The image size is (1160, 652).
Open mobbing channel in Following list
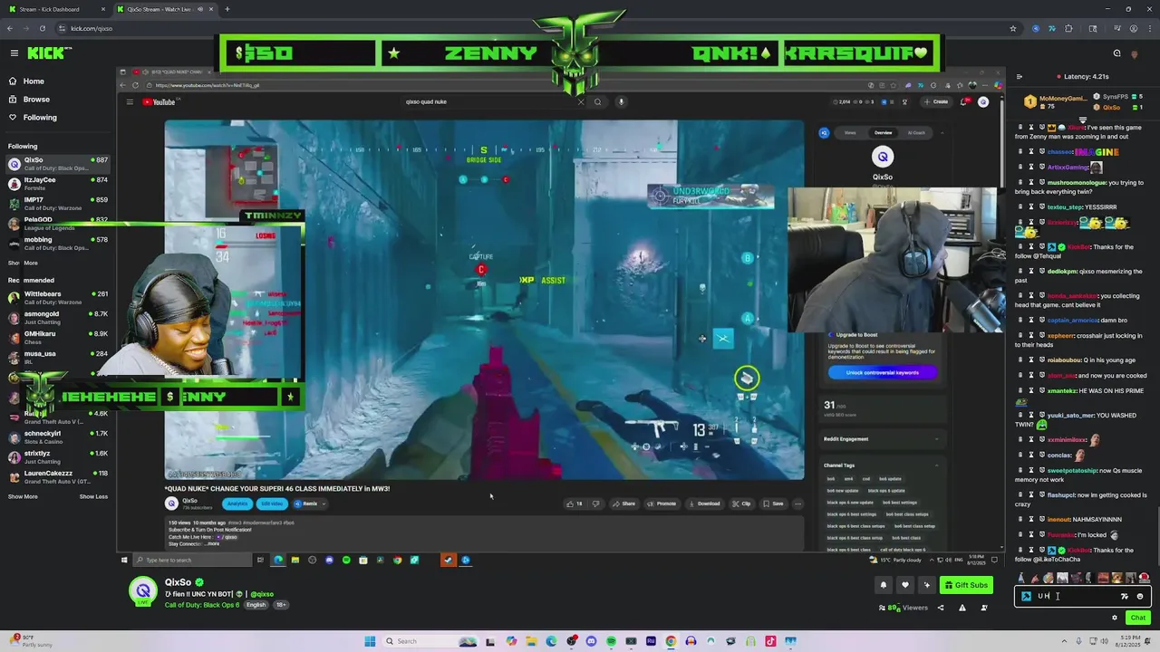point(57,244)
